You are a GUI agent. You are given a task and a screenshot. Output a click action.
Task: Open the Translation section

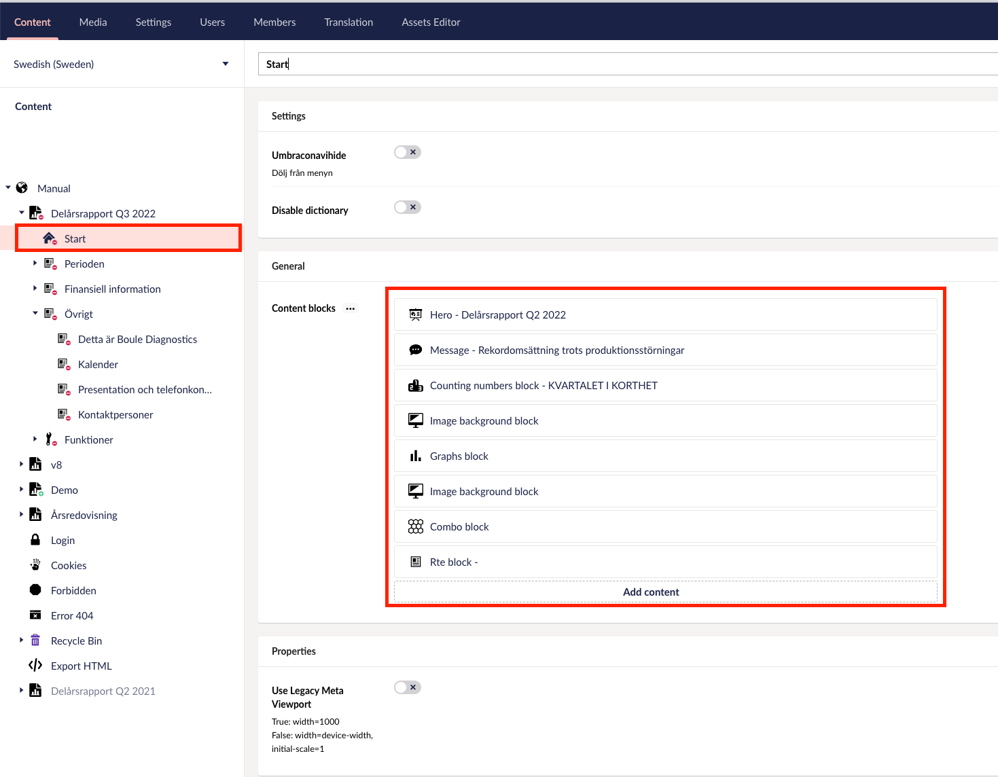click(349, 22)
